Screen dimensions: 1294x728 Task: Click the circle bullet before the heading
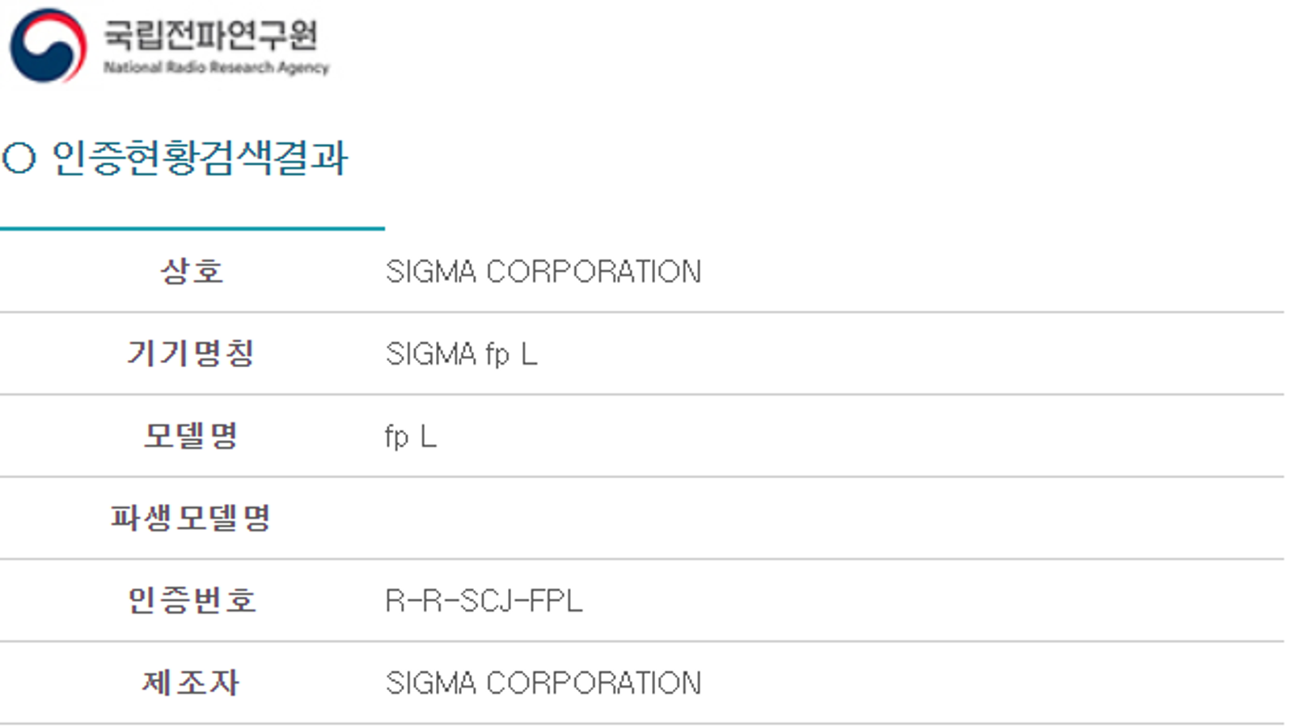coord(19,158)
